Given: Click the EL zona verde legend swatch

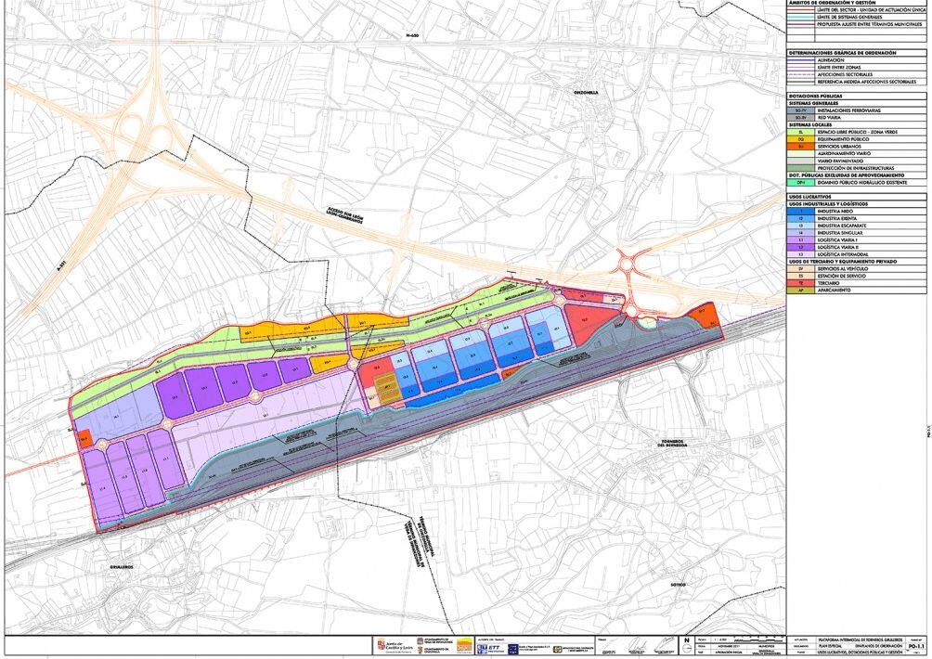Looking at the screenshot, I should 799,132.
